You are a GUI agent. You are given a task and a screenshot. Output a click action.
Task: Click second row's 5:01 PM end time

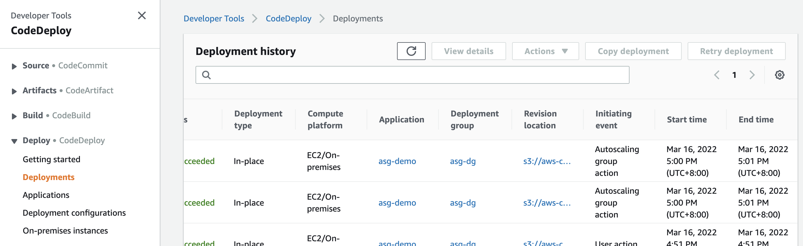pyautogui.click(x=763, y=203)
